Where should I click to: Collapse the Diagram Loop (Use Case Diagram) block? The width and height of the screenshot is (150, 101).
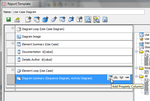pyautogui.click(x=13, y=28)
